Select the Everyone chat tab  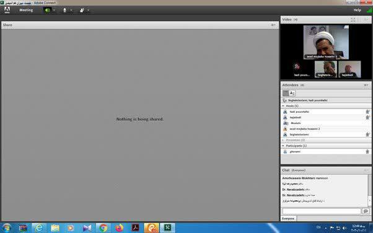pyautogui.click(x=288, y=219)
